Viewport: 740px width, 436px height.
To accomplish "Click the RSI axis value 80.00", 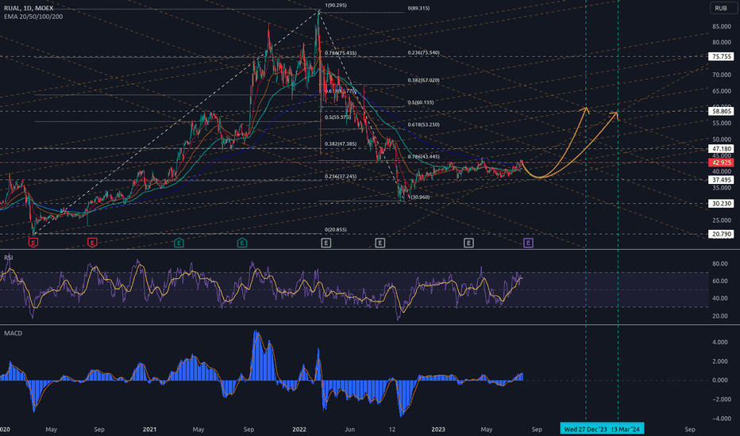I will (x=719, y=263).
